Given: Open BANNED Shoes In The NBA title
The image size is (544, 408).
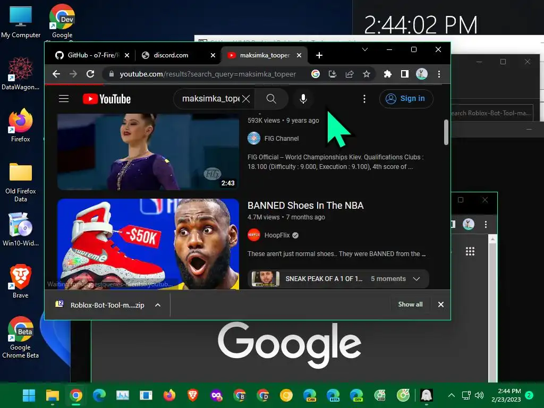Looking at the screenshot, I should (x=305, y=206).
